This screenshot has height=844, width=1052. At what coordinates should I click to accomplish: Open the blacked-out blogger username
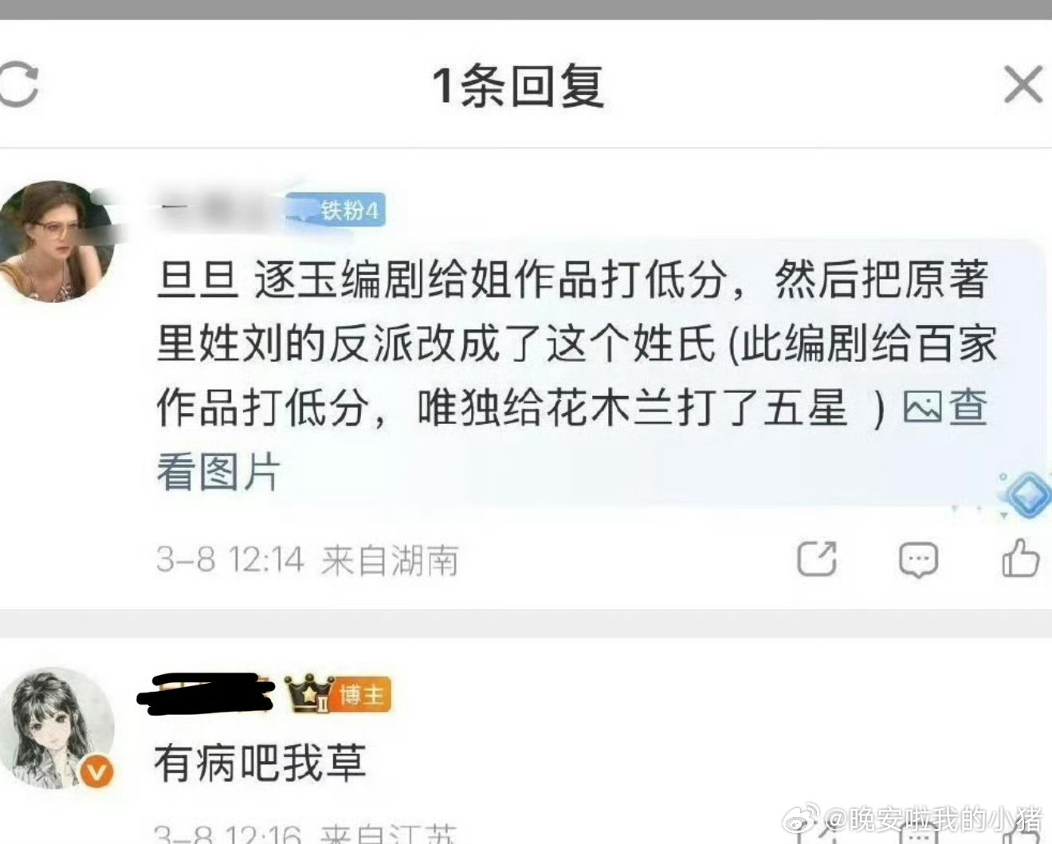pos(206,692)
